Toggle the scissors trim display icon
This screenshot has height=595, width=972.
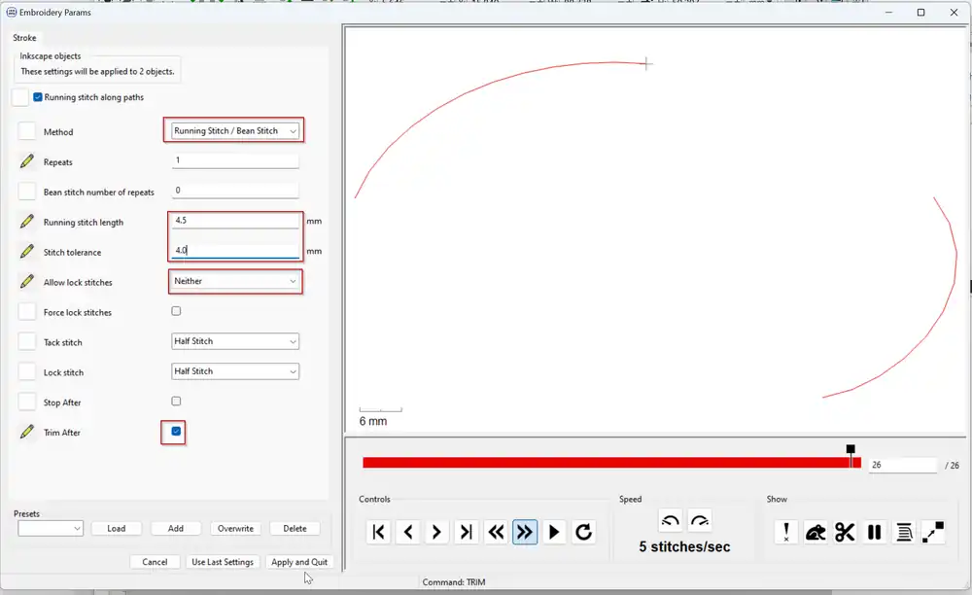[845, 532]
